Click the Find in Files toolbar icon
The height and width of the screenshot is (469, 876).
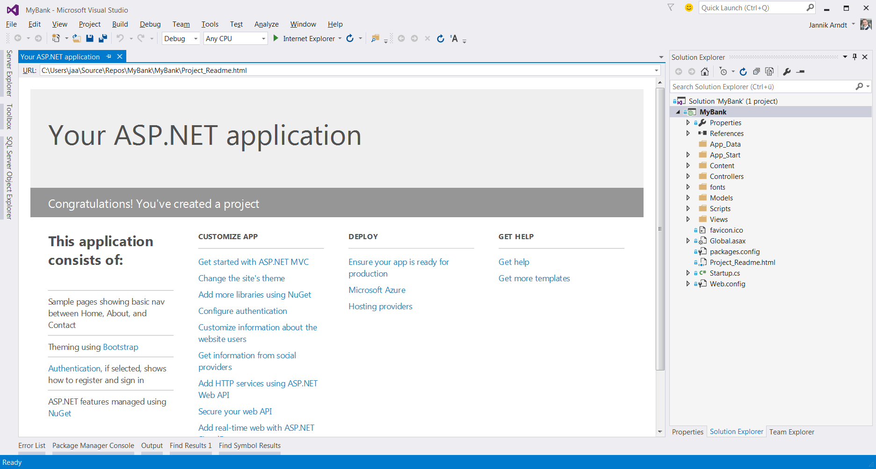[375, 38]
